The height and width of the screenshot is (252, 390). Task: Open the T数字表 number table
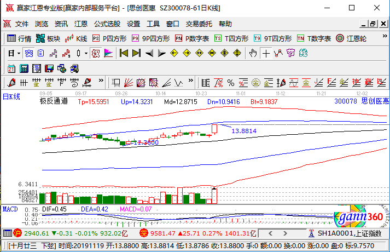tap(314, 38)
